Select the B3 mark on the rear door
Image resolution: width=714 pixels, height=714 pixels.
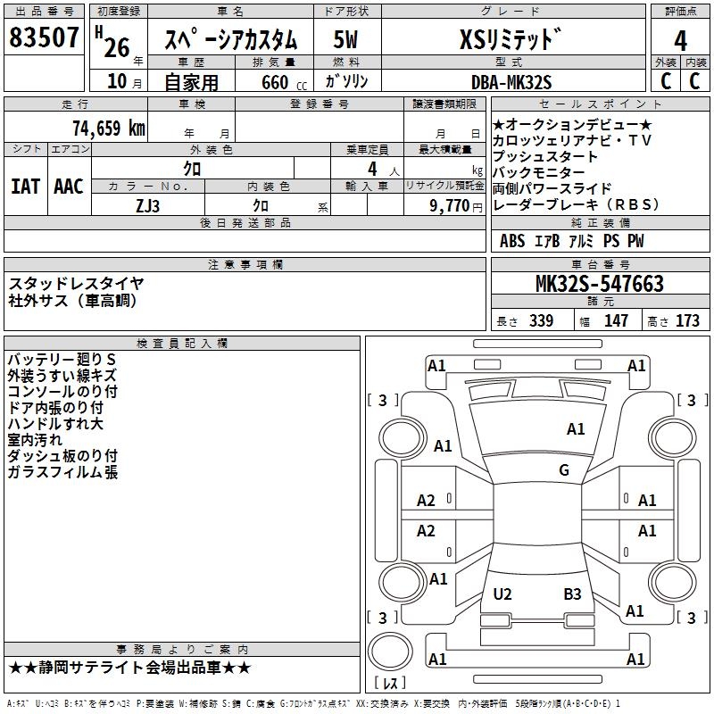[x=572, y=594]
